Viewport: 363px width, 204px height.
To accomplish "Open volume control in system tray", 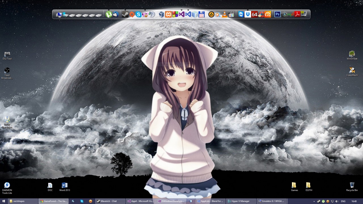I will point(337,201).
